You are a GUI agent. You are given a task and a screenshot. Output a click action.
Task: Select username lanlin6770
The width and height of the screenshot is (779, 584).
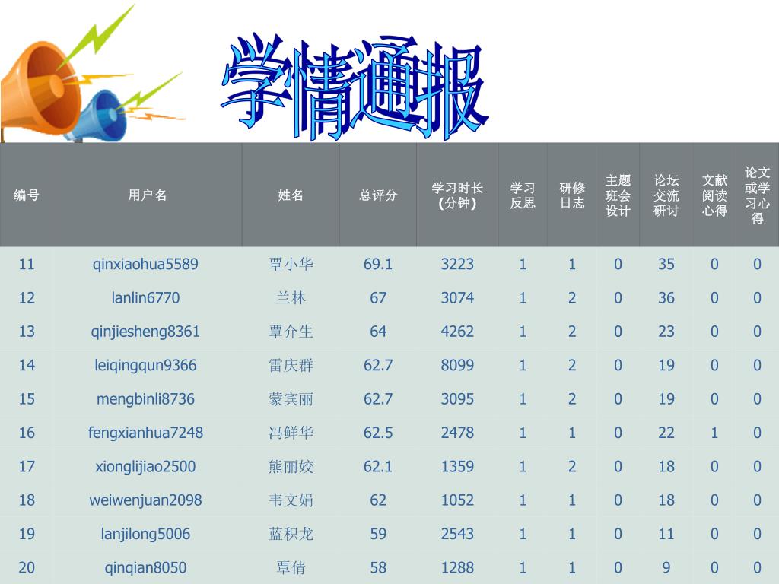[145, 298]
